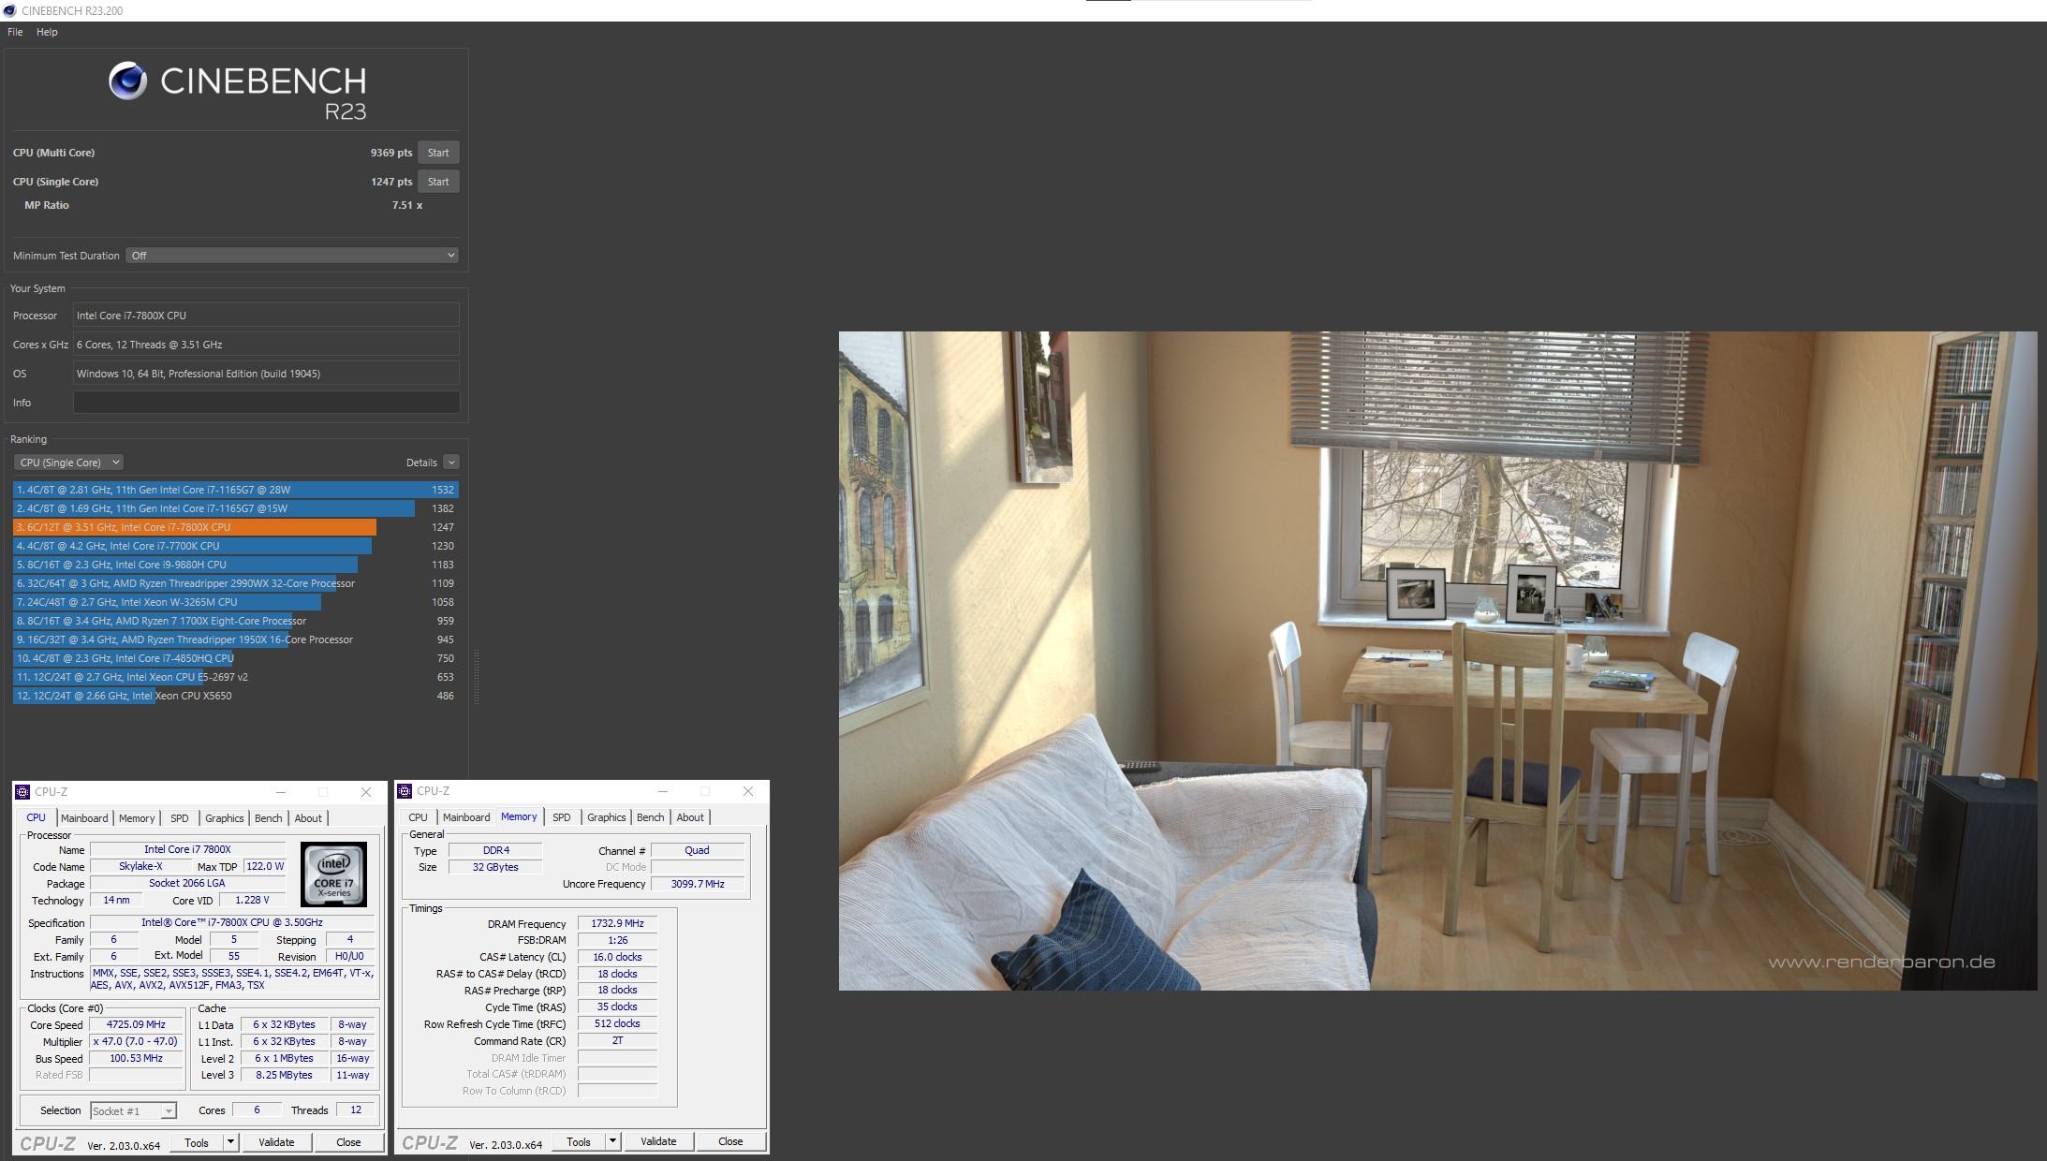Screen dimensions: 2047x1161
Task: Click the Cinebench title bar app icon
Action: point(9,10)
